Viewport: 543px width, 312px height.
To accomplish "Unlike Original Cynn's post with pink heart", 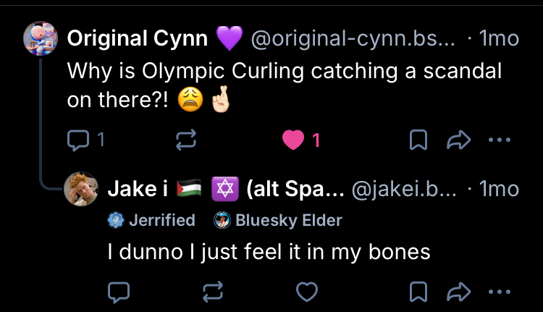I will (292, 141).
